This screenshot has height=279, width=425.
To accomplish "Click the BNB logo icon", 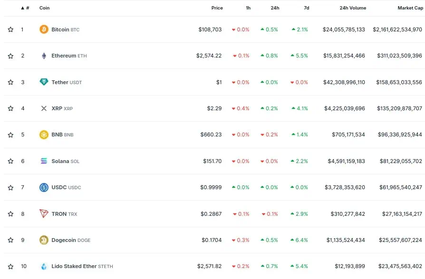I will [44, 135].
